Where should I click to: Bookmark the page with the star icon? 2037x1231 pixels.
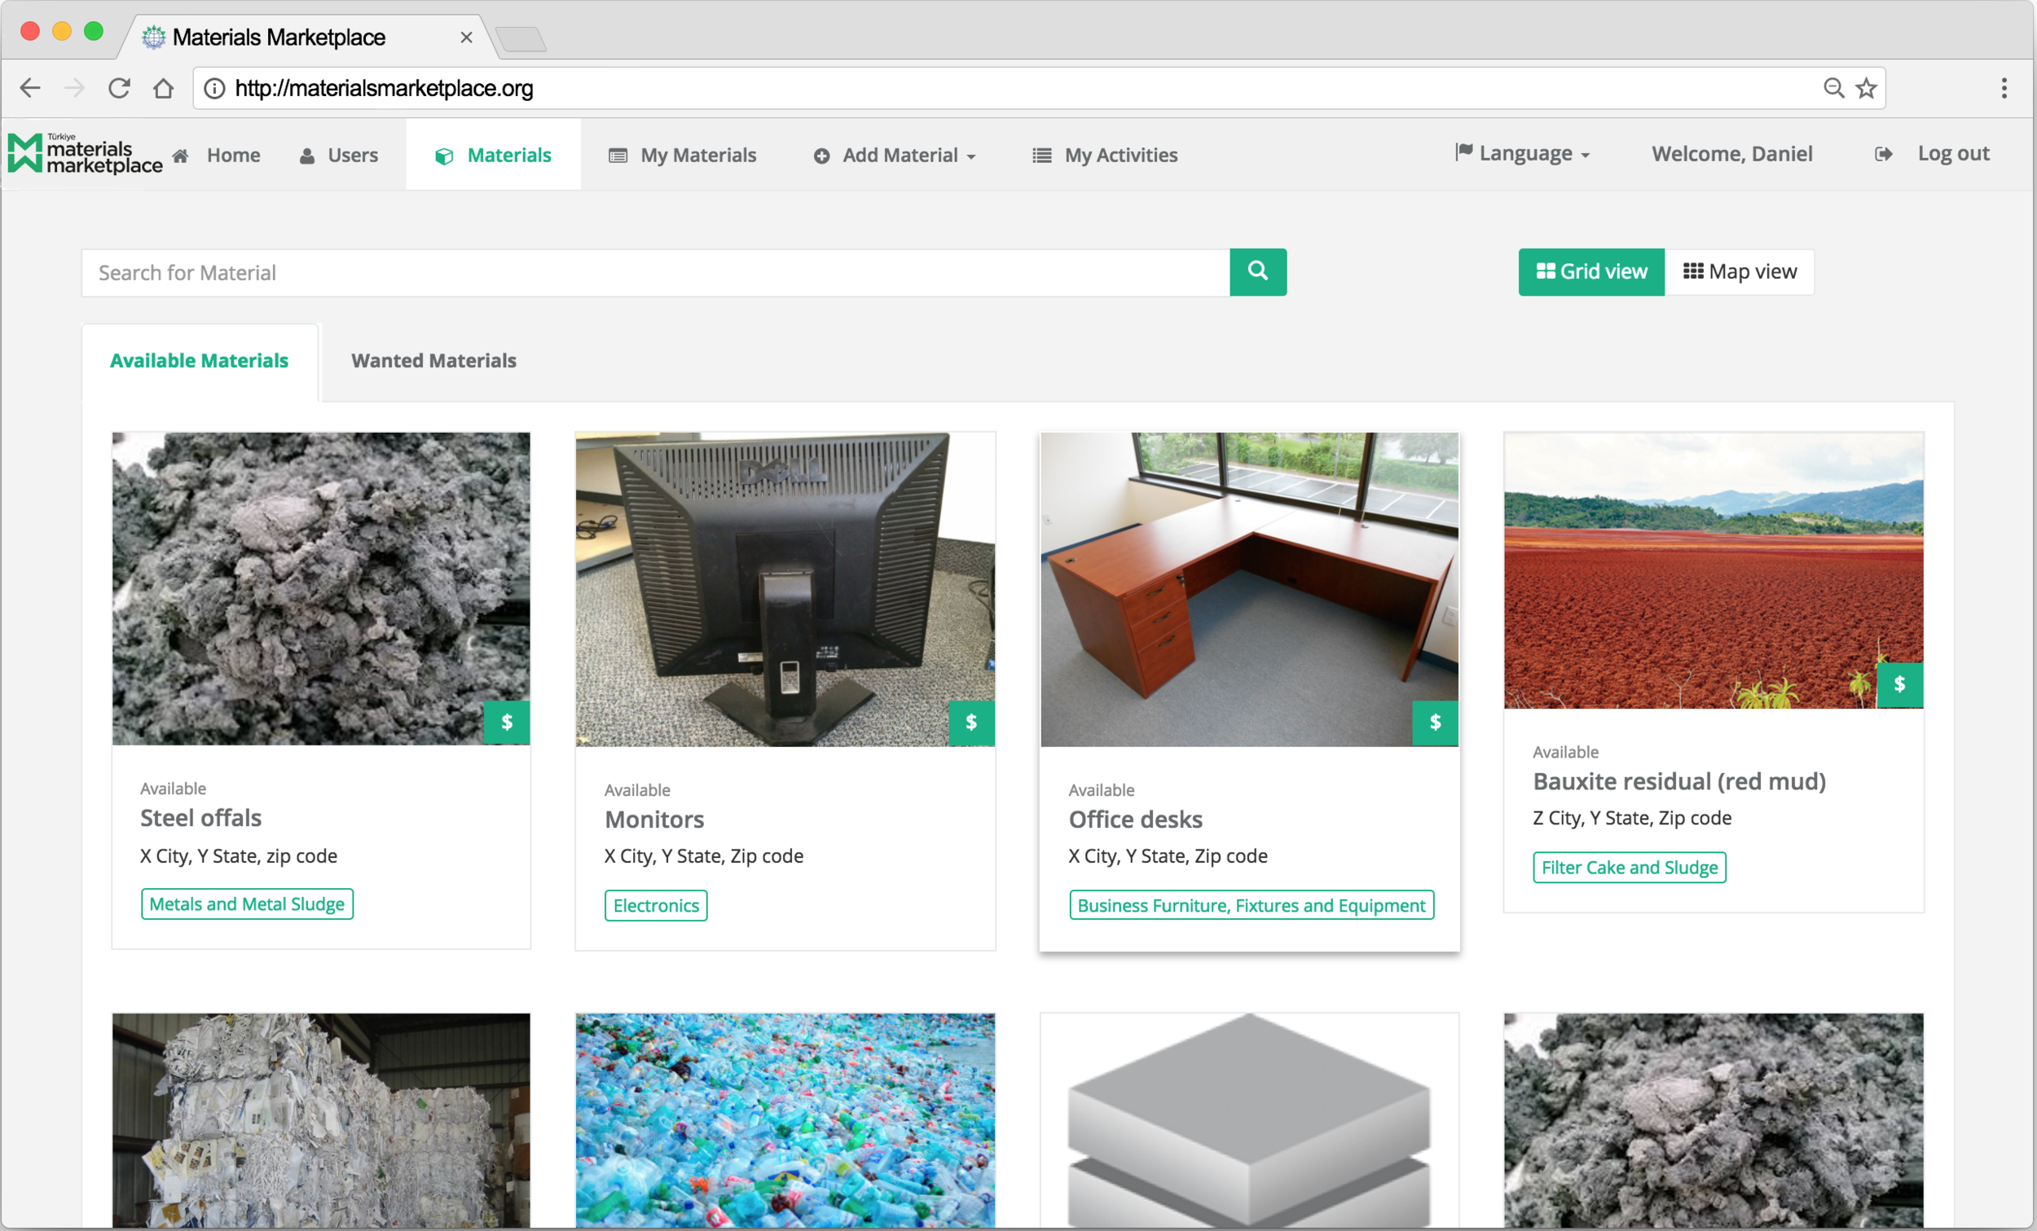point(1866,88)
